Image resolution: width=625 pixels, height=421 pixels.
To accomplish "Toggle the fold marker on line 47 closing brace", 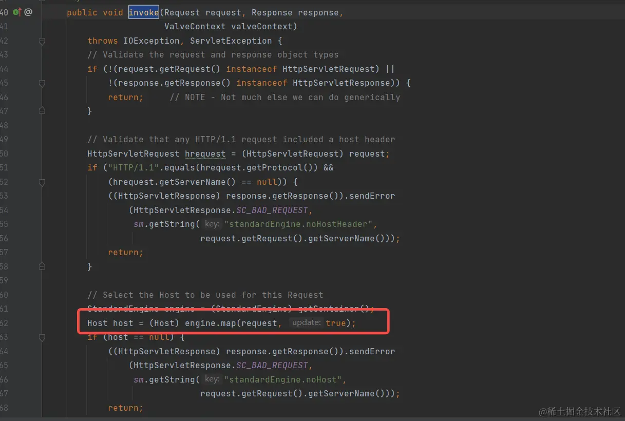I will click(42, 111).
